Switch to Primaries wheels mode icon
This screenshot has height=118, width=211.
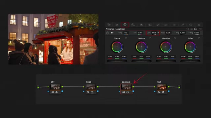click(188, 29)
